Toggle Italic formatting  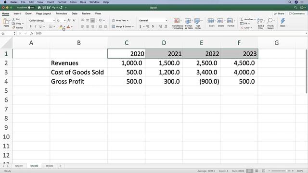35,26
